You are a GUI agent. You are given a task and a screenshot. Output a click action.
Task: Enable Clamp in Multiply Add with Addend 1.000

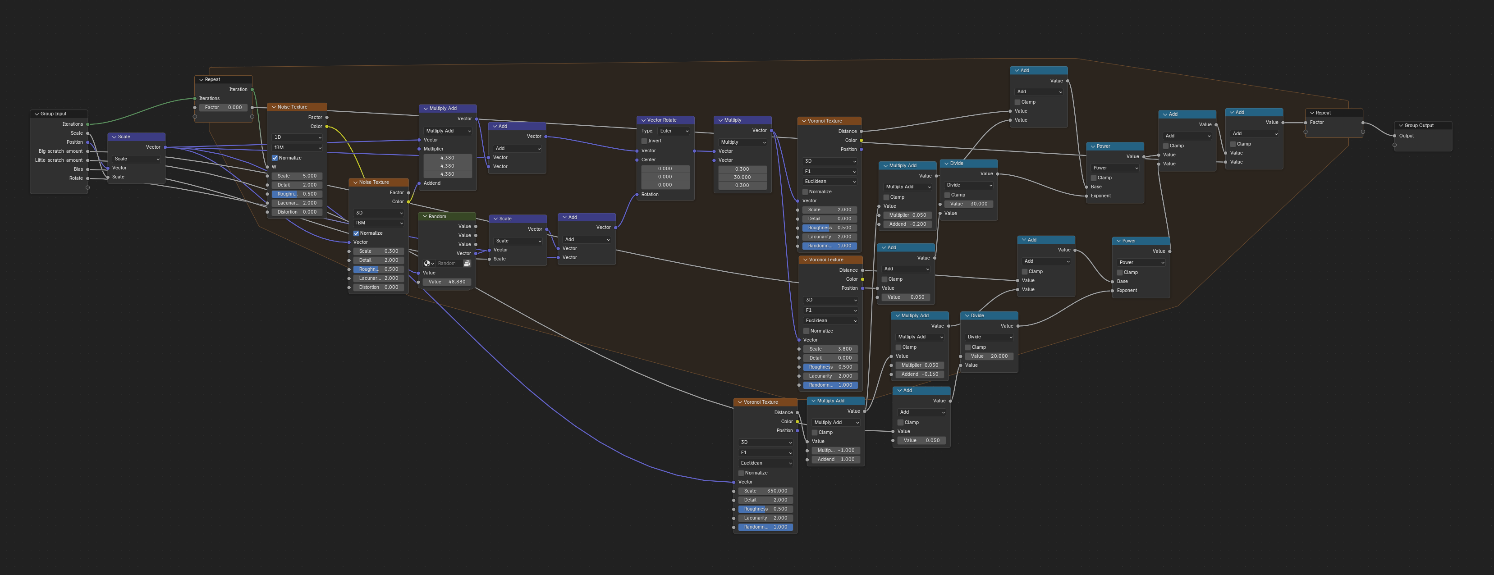(814, 433)
